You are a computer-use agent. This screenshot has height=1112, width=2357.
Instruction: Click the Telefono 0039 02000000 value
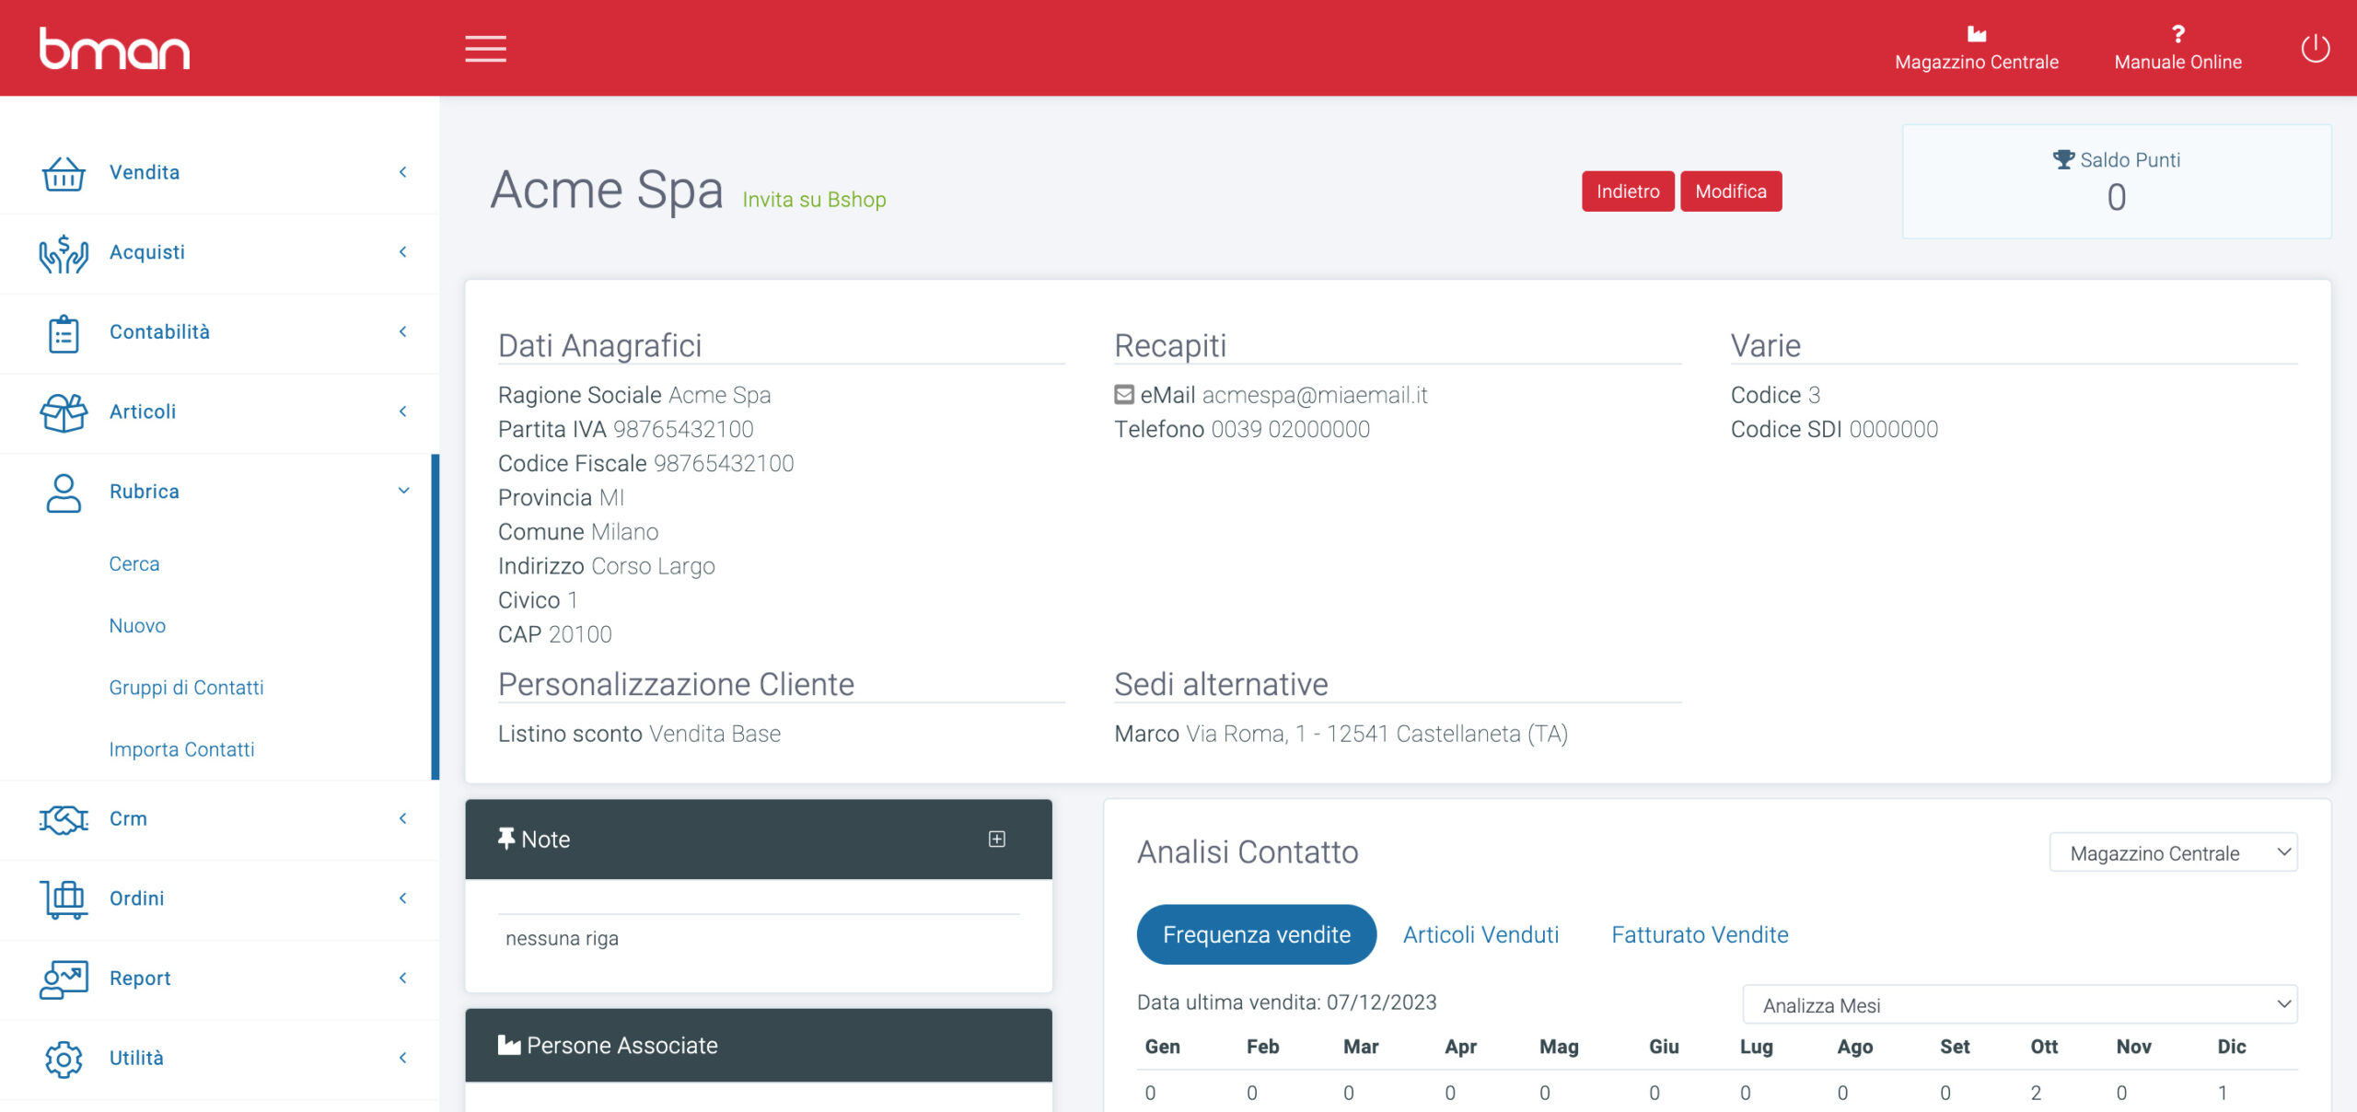click(x=1290, y=429)
